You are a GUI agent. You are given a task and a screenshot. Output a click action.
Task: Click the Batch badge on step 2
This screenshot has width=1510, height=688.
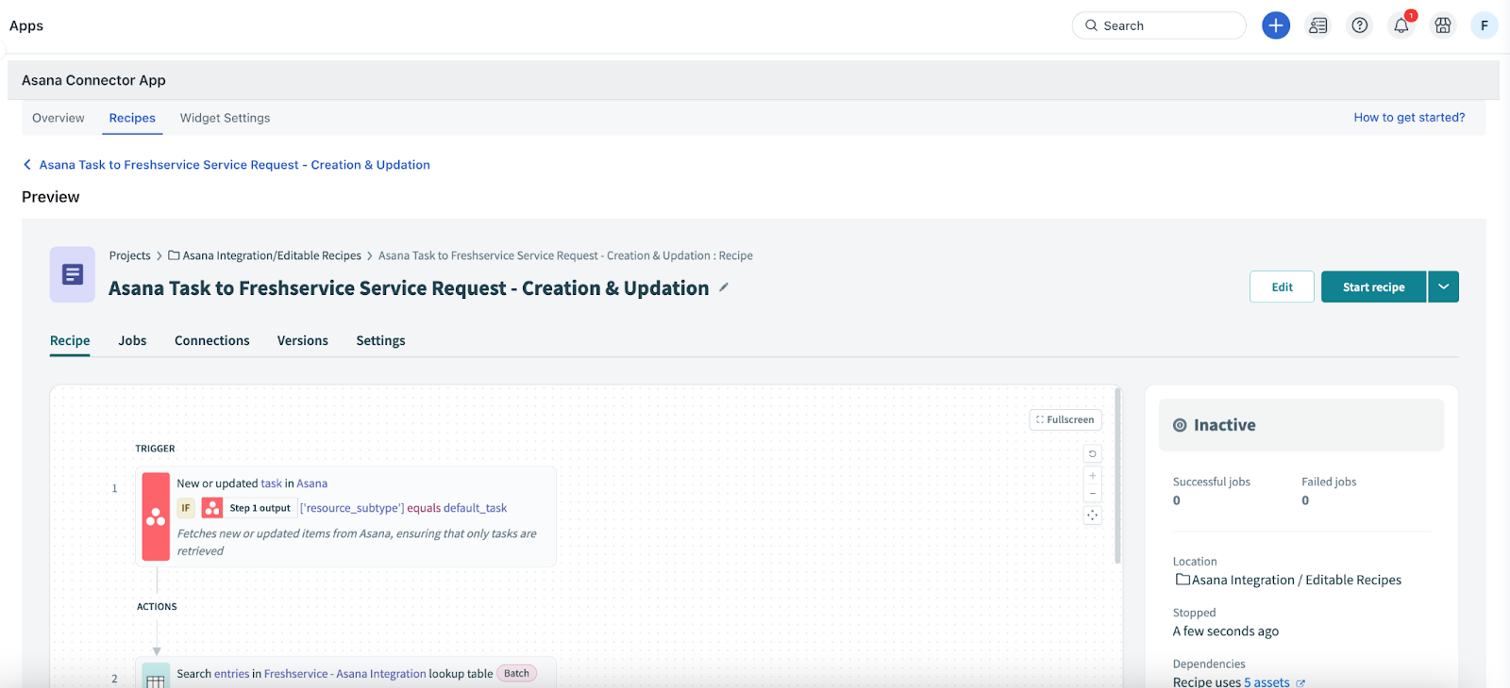[516, 673]
